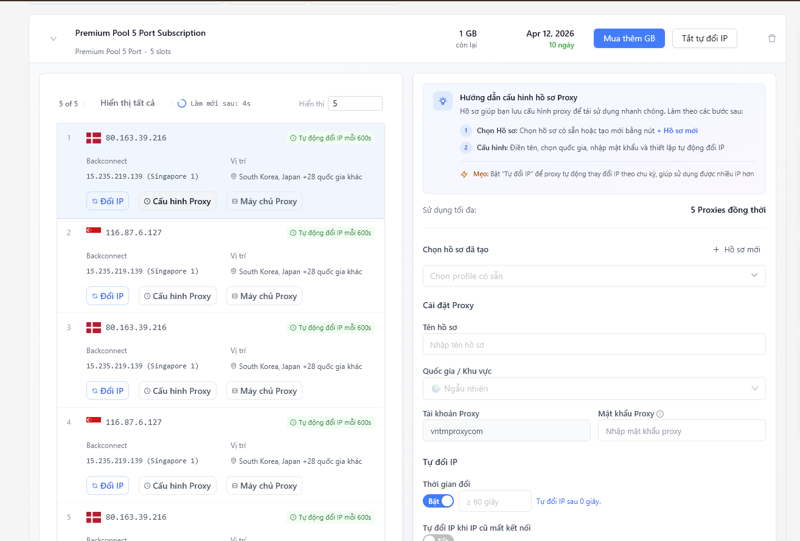Create new profile with Hồ sơ mới
The height and width of the screenshot is (541, 800).
click(737, 250)
